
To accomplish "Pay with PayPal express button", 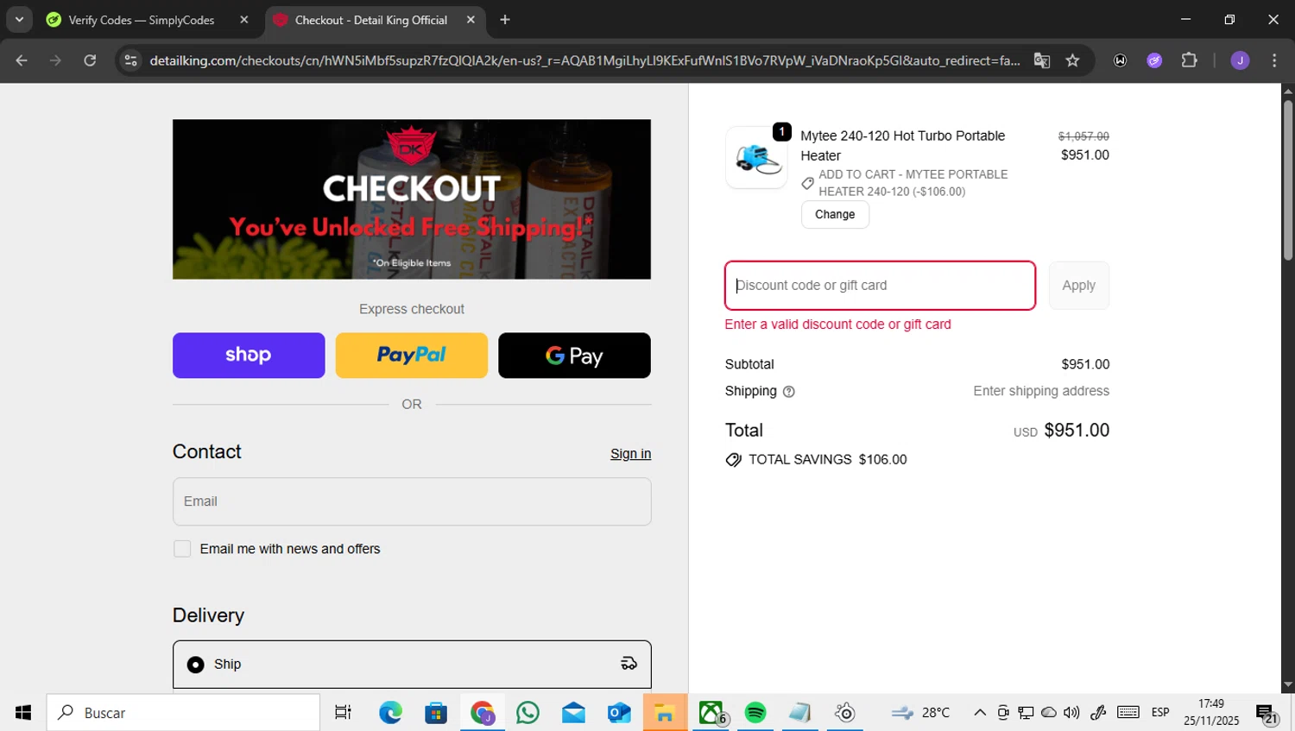I will click(x=411, y=356).
